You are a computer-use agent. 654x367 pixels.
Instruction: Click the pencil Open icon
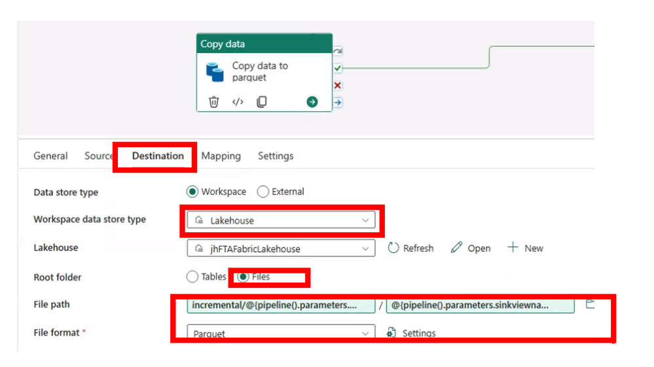tap(456, 247)
